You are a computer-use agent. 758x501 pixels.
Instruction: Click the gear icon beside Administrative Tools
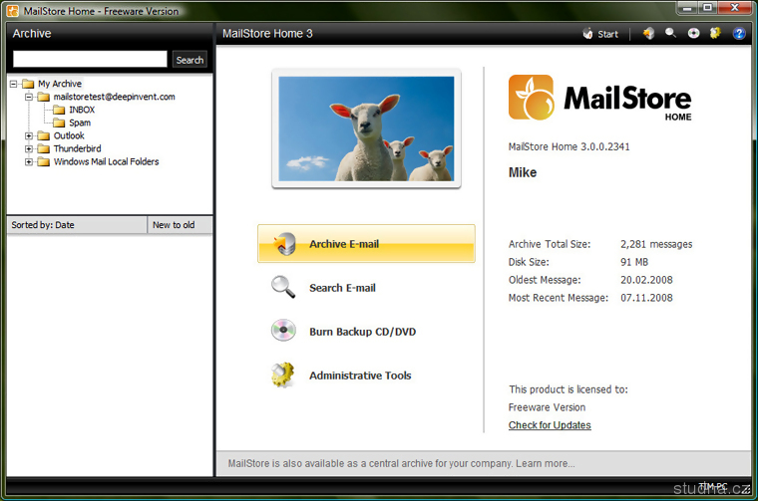click(x=283, y=375)
